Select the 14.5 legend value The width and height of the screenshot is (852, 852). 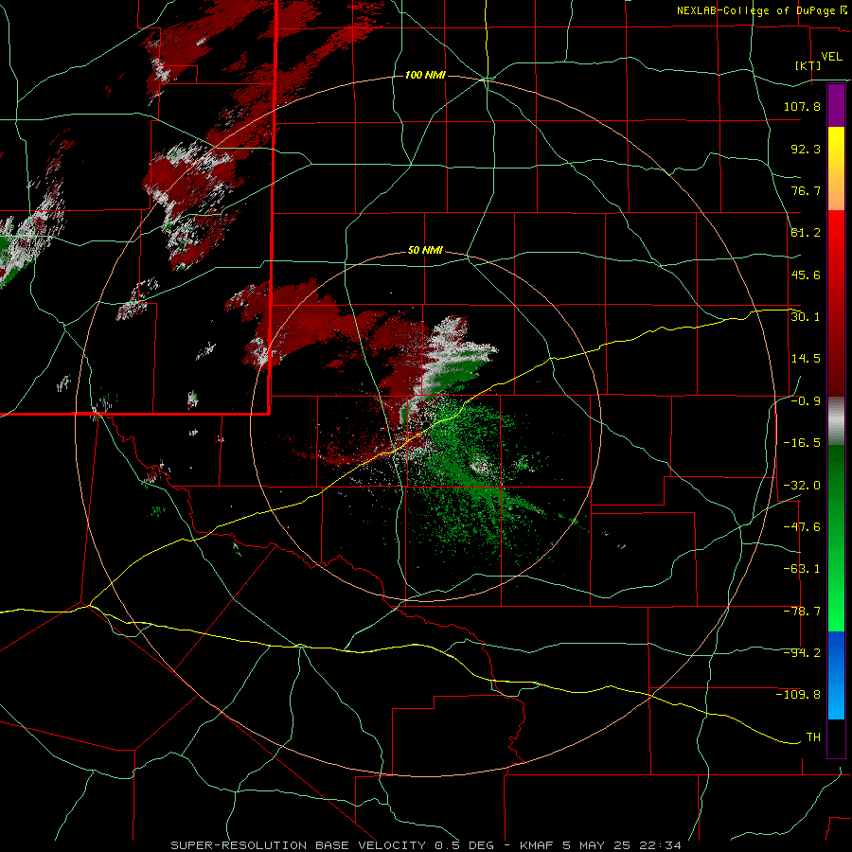pos(806,359)
